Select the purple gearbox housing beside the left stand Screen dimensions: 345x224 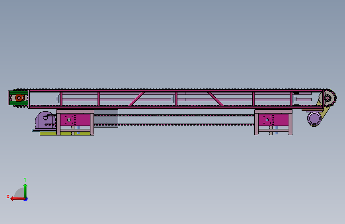(x=45, y=121)
